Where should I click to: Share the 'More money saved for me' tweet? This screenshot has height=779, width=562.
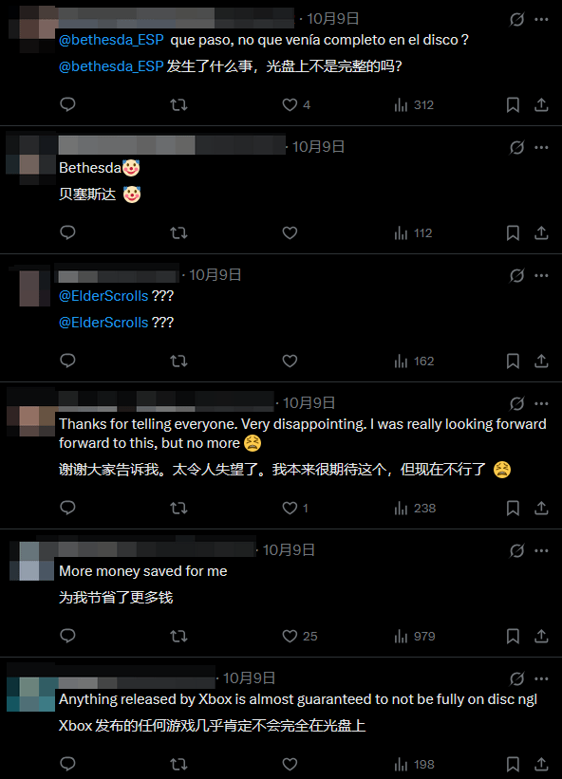541,636
